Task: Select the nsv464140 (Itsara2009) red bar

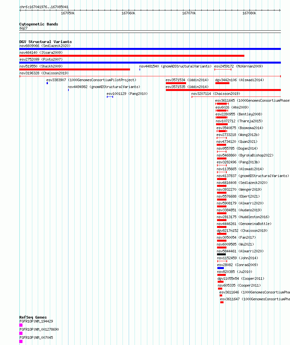Action: (x=132, y=56)
